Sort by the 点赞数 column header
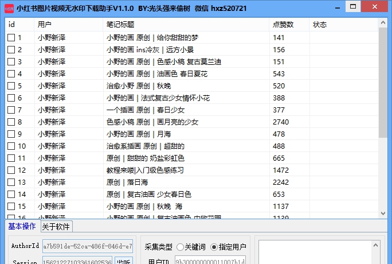The image size is (392, 264). coord(289,25)
